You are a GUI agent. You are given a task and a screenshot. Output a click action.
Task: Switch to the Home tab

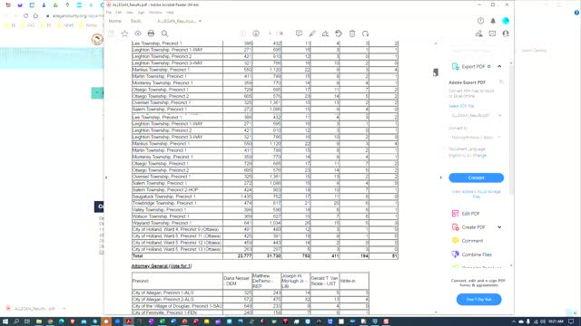[115, 21]
